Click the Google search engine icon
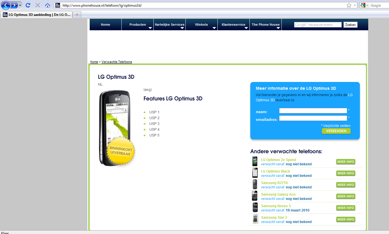 click(x=363, y=5)
